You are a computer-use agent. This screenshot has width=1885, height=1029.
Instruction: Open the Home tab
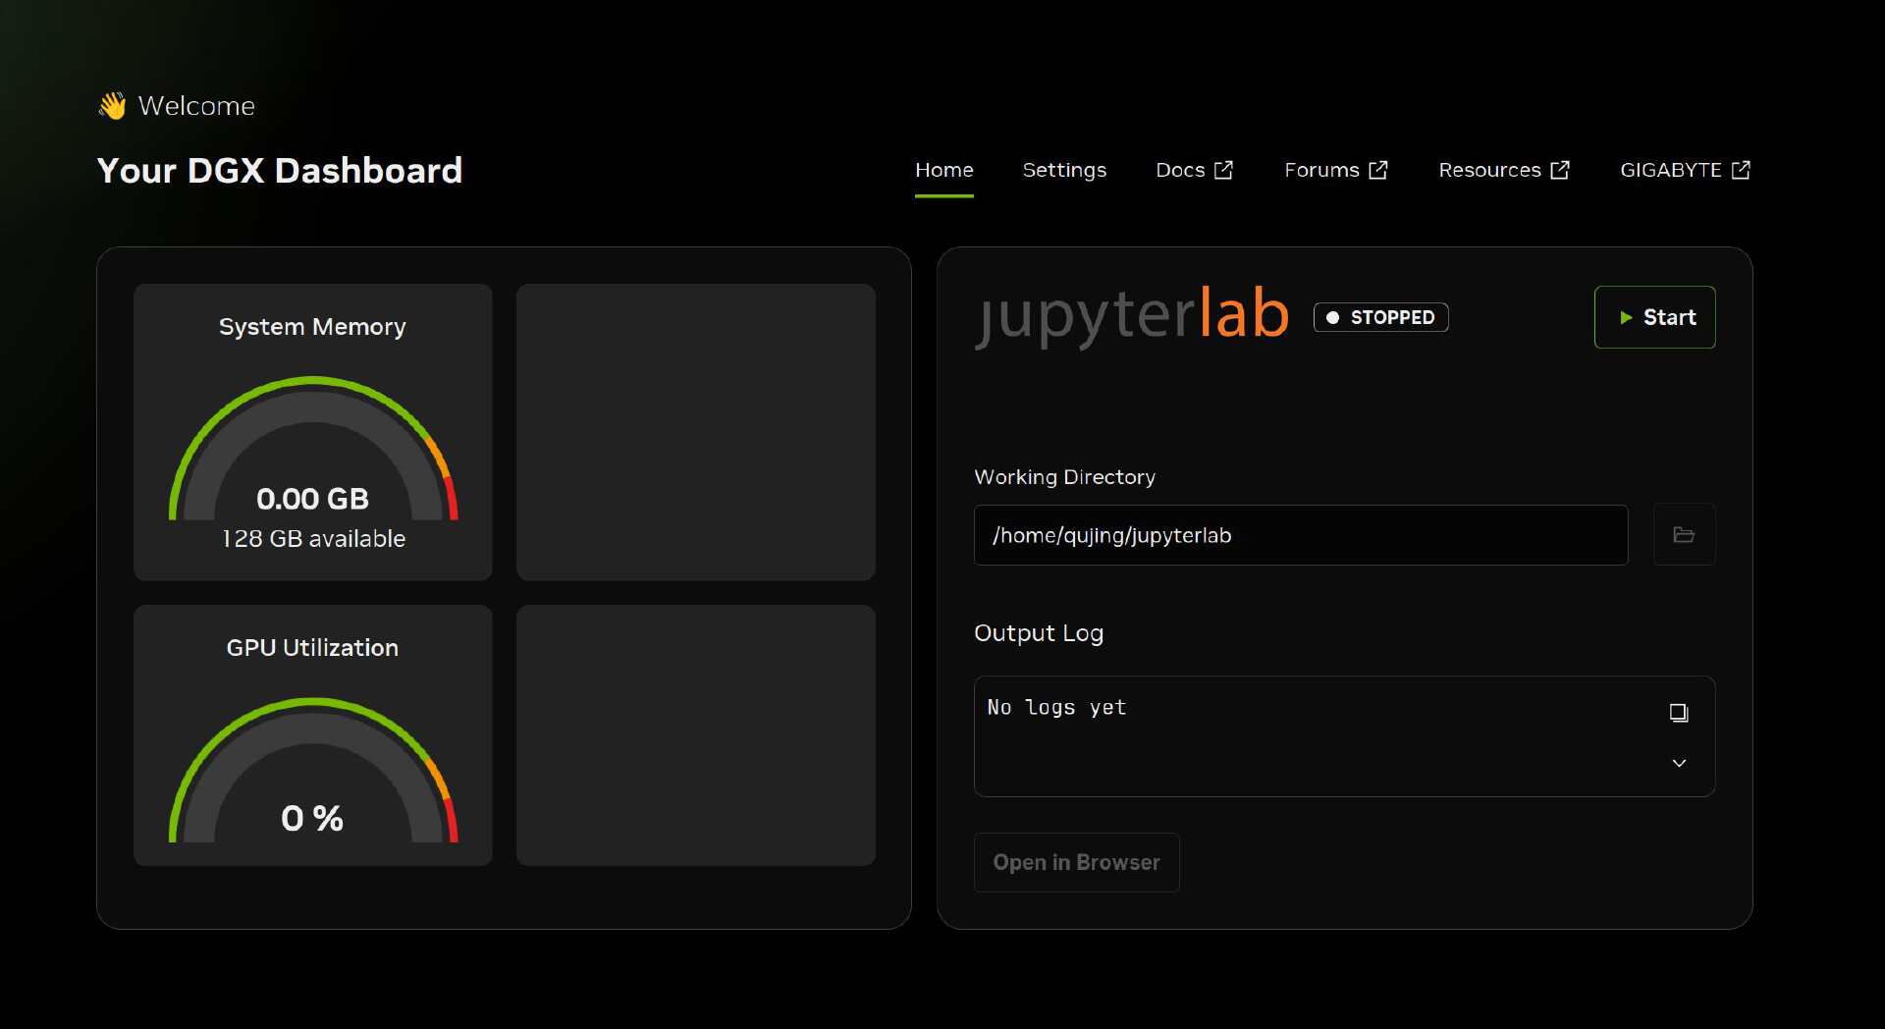click(x=943, y=170)
